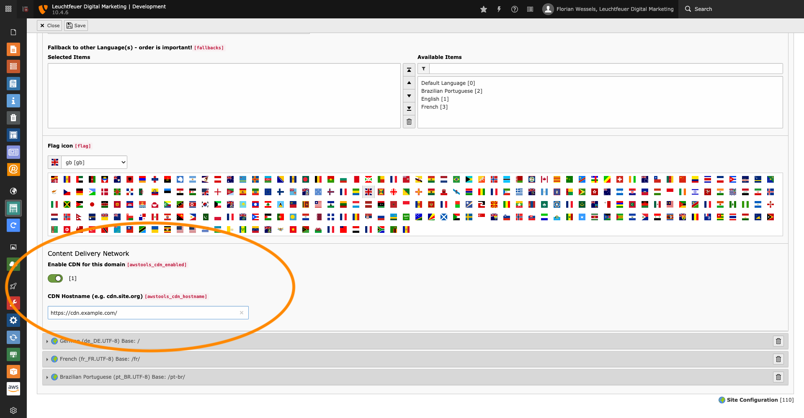
Task: Open the Scheduler module with circular arrows
Action: pos(13,337)
